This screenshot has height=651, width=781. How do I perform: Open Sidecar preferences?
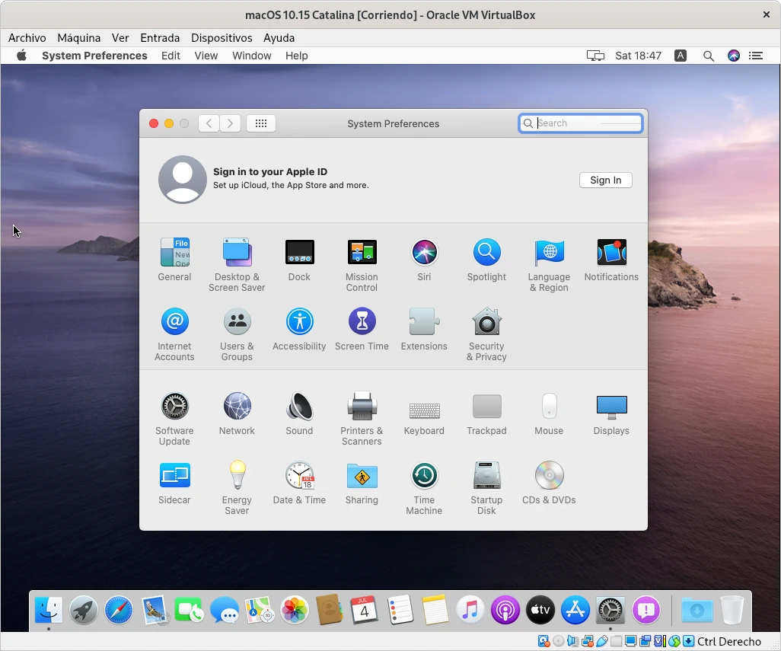tap(174, 477)
